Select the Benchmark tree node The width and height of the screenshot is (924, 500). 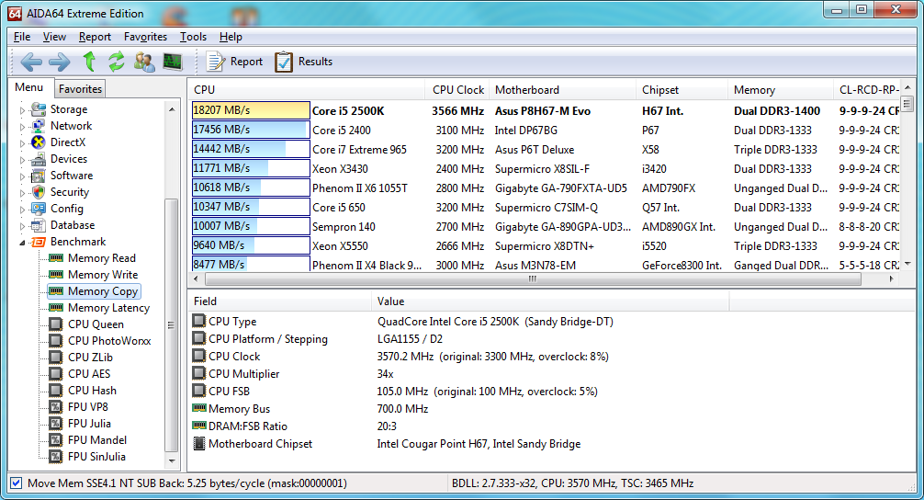[x=78, y=241]
